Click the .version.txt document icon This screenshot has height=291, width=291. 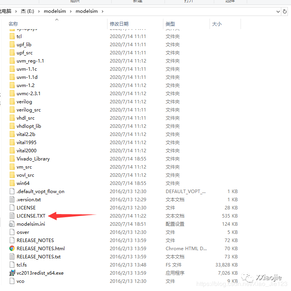click(12, 200)
